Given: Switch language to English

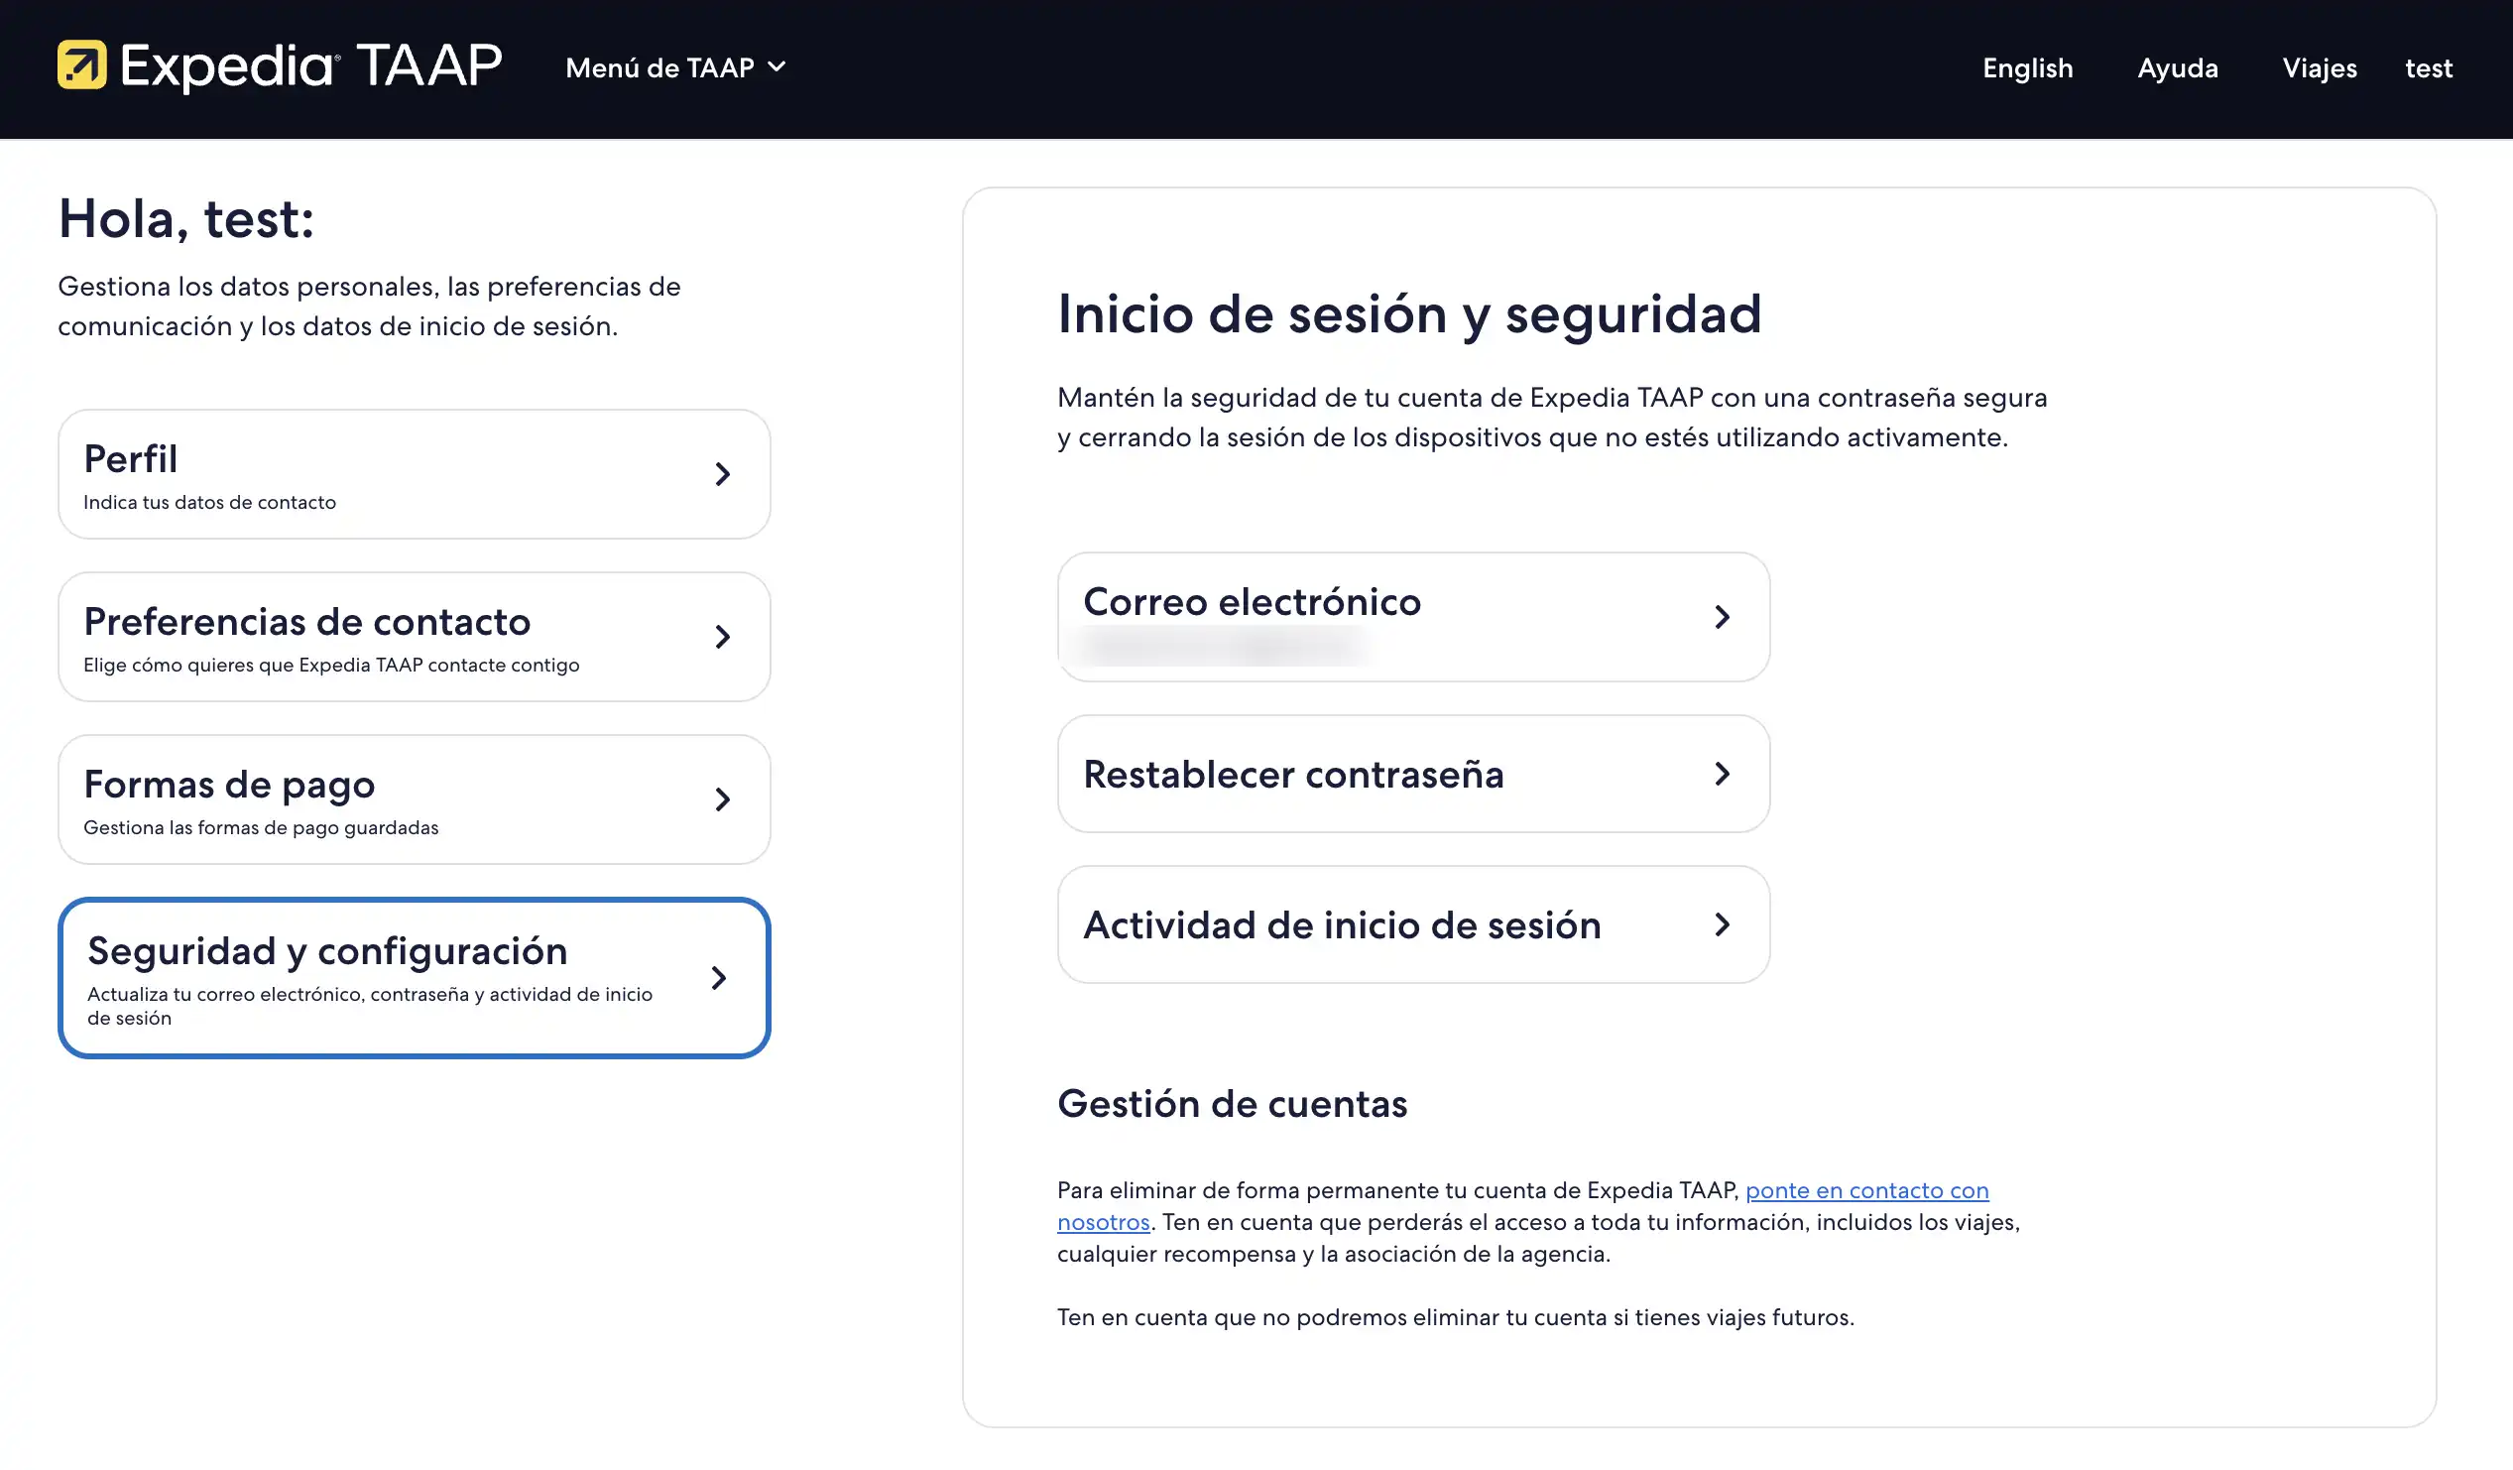Looking at the screenshot, I should (2027, 67).
